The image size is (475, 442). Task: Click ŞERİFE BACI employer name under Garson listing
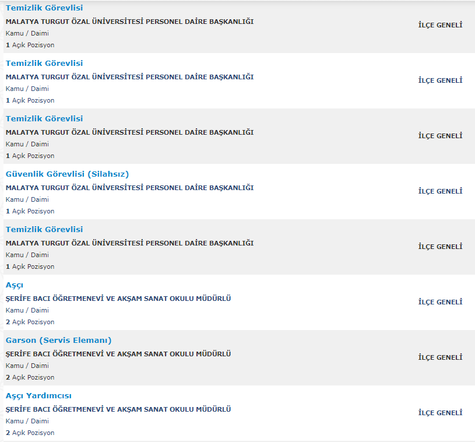click(118, 354)
